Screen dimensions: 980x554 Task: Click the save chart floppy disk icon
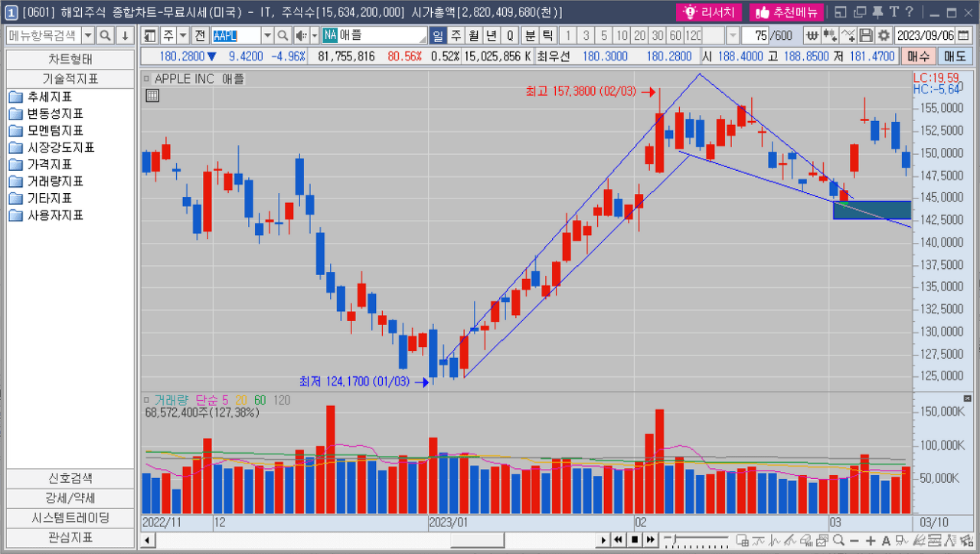(x=866, y=36)
